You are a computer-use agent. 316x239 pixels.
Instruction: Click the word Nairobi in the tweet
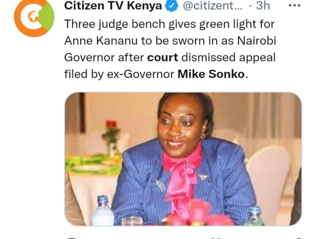pyautogui.click(x=257, y=41)
